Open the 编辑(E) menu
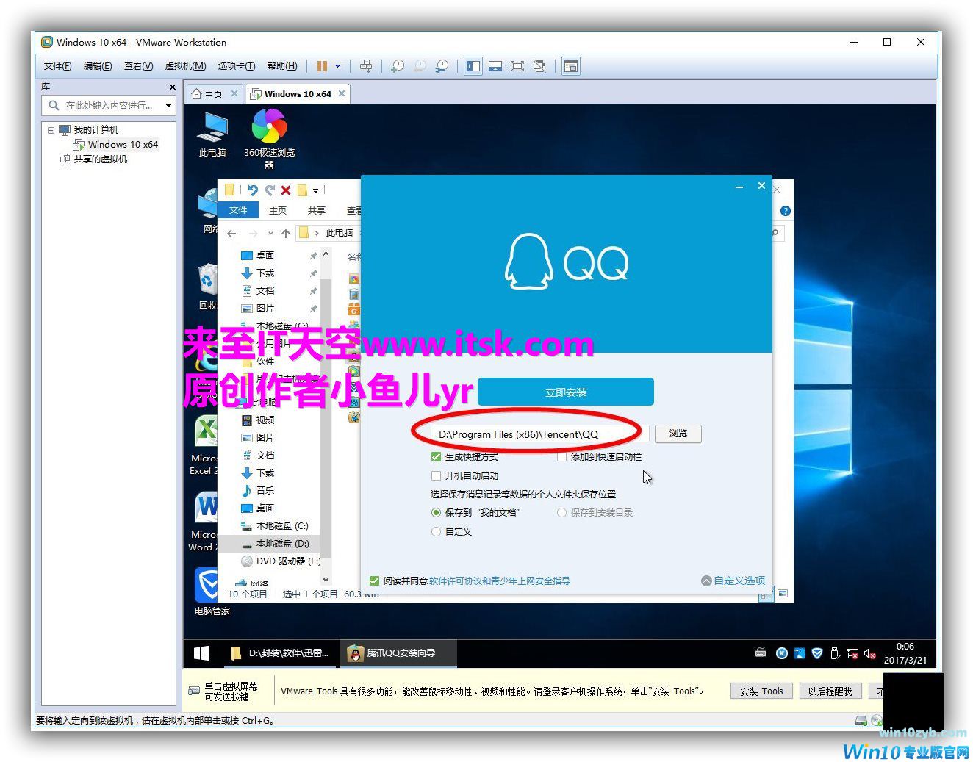The width and height of the screenshot is (973, 762). (x=98, y=66)
